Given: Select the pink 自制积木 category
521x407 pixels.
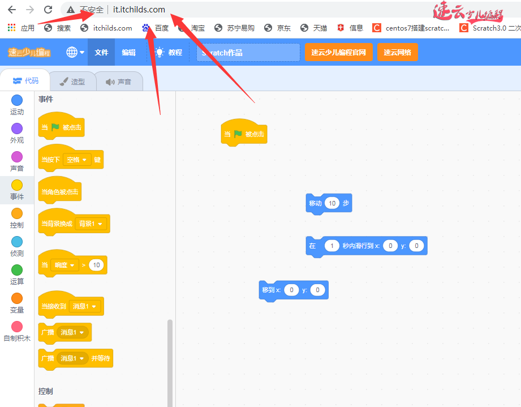Looking at the screenshot, I should (x=17, y=327).
